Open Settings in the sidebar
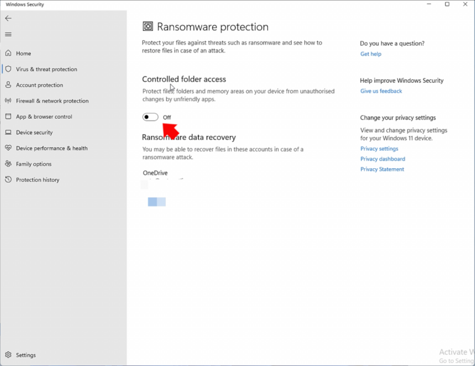 coord(26,355)
